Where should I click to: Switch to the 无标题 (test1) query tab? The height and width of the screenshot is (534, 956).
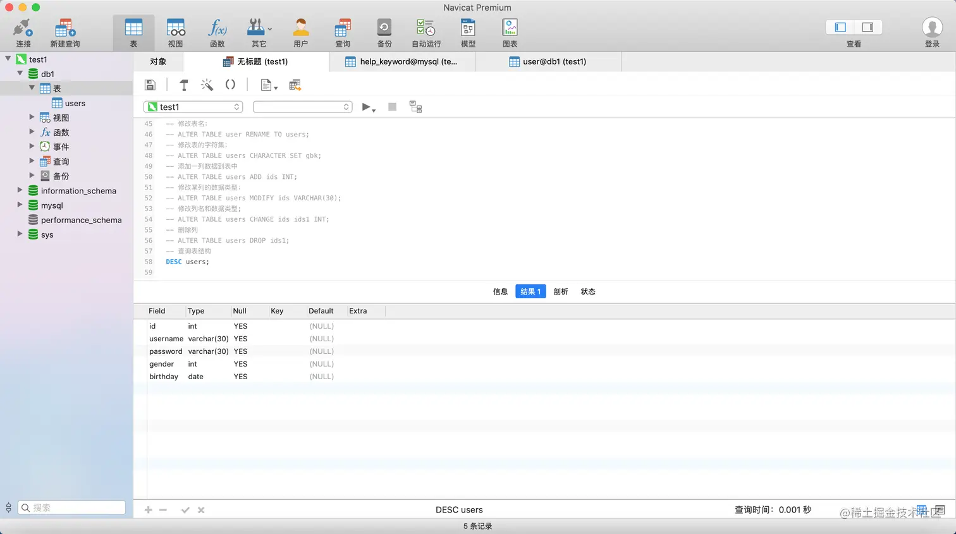[256, 61]
